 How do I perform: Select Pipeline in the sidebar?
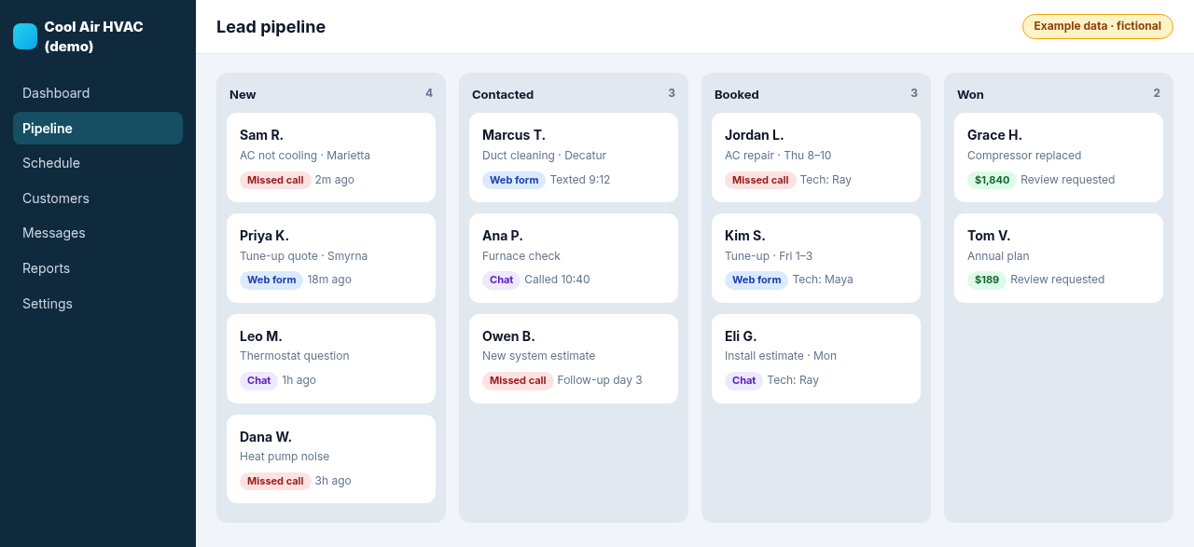point(98,129)
